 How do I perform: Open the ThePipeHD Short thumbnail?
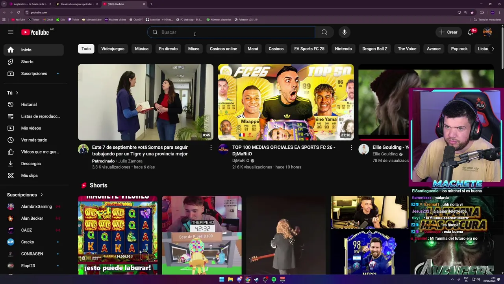202,235
